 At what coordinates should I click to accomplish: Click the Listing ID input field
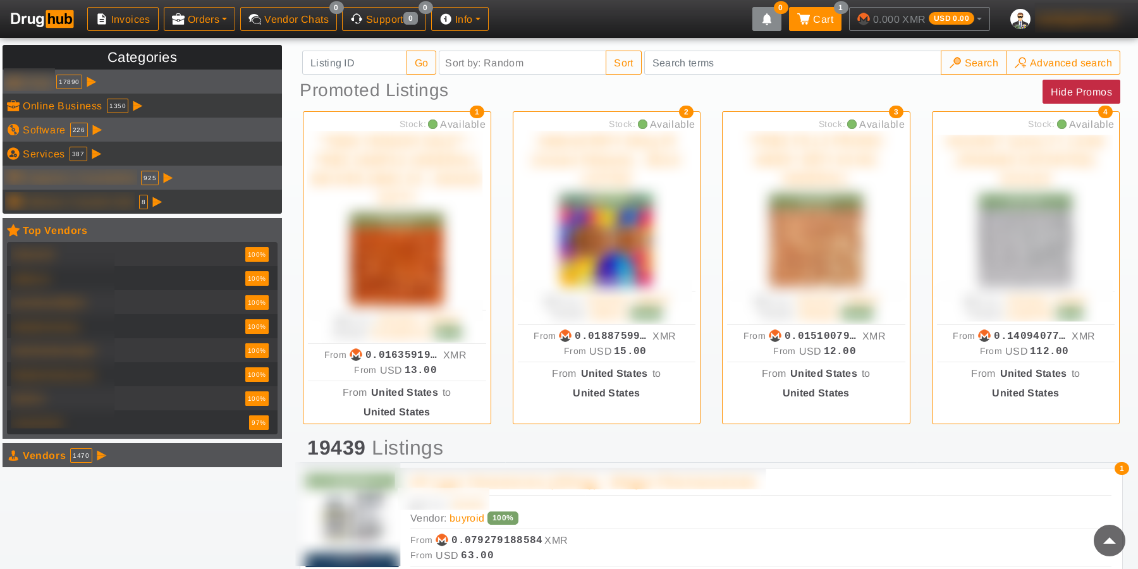[354, 63]
